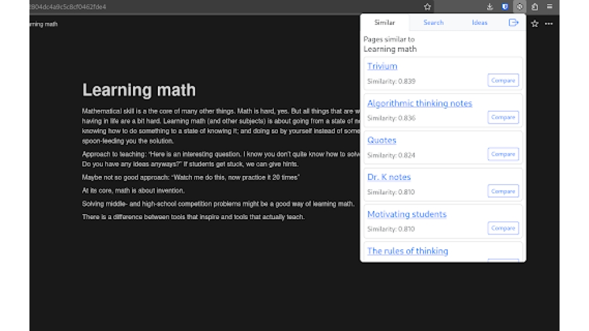Open the Quotes page link

382,140
